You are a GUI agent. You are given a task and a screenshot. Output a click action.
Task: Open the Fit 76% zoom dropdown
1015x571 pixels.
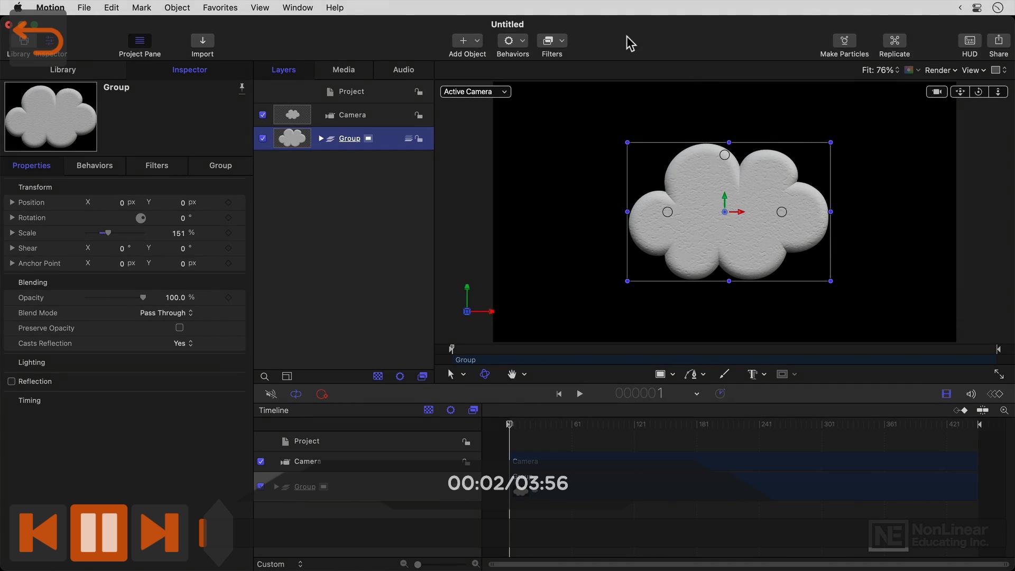(880, 70)
